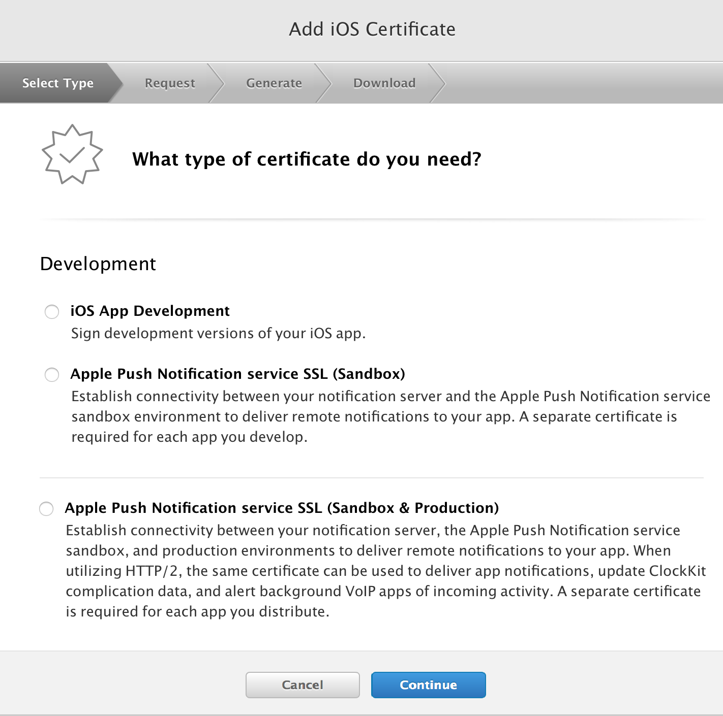The height and width of the screenshot is (716, 723).
Task: Go to the Select Type step
Action: coord(58,83)
